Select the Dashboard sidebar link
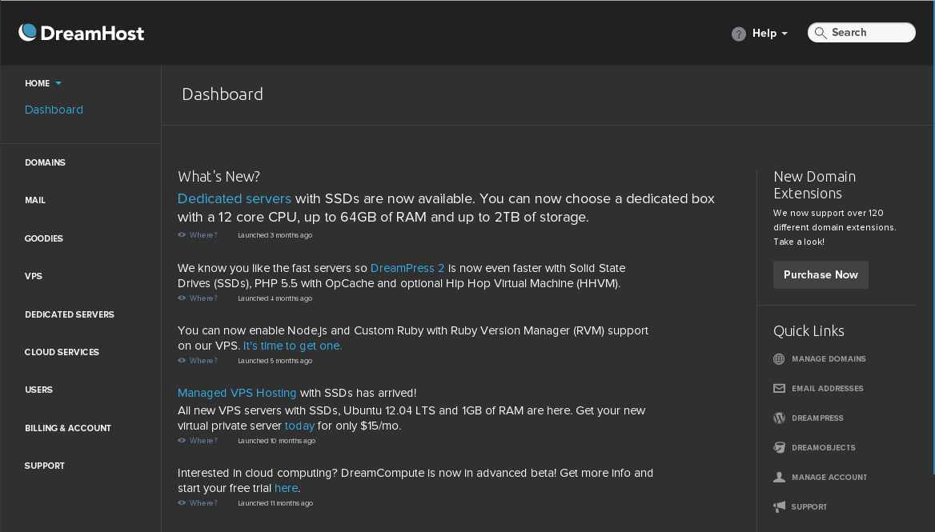The height and width of the screenshot is (532, 935). click(x=54, y=110)
